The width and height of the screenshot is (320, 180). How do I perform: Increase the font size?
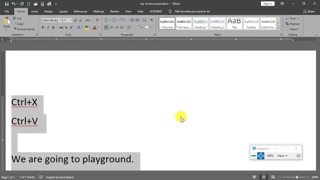tap(75, 20)
